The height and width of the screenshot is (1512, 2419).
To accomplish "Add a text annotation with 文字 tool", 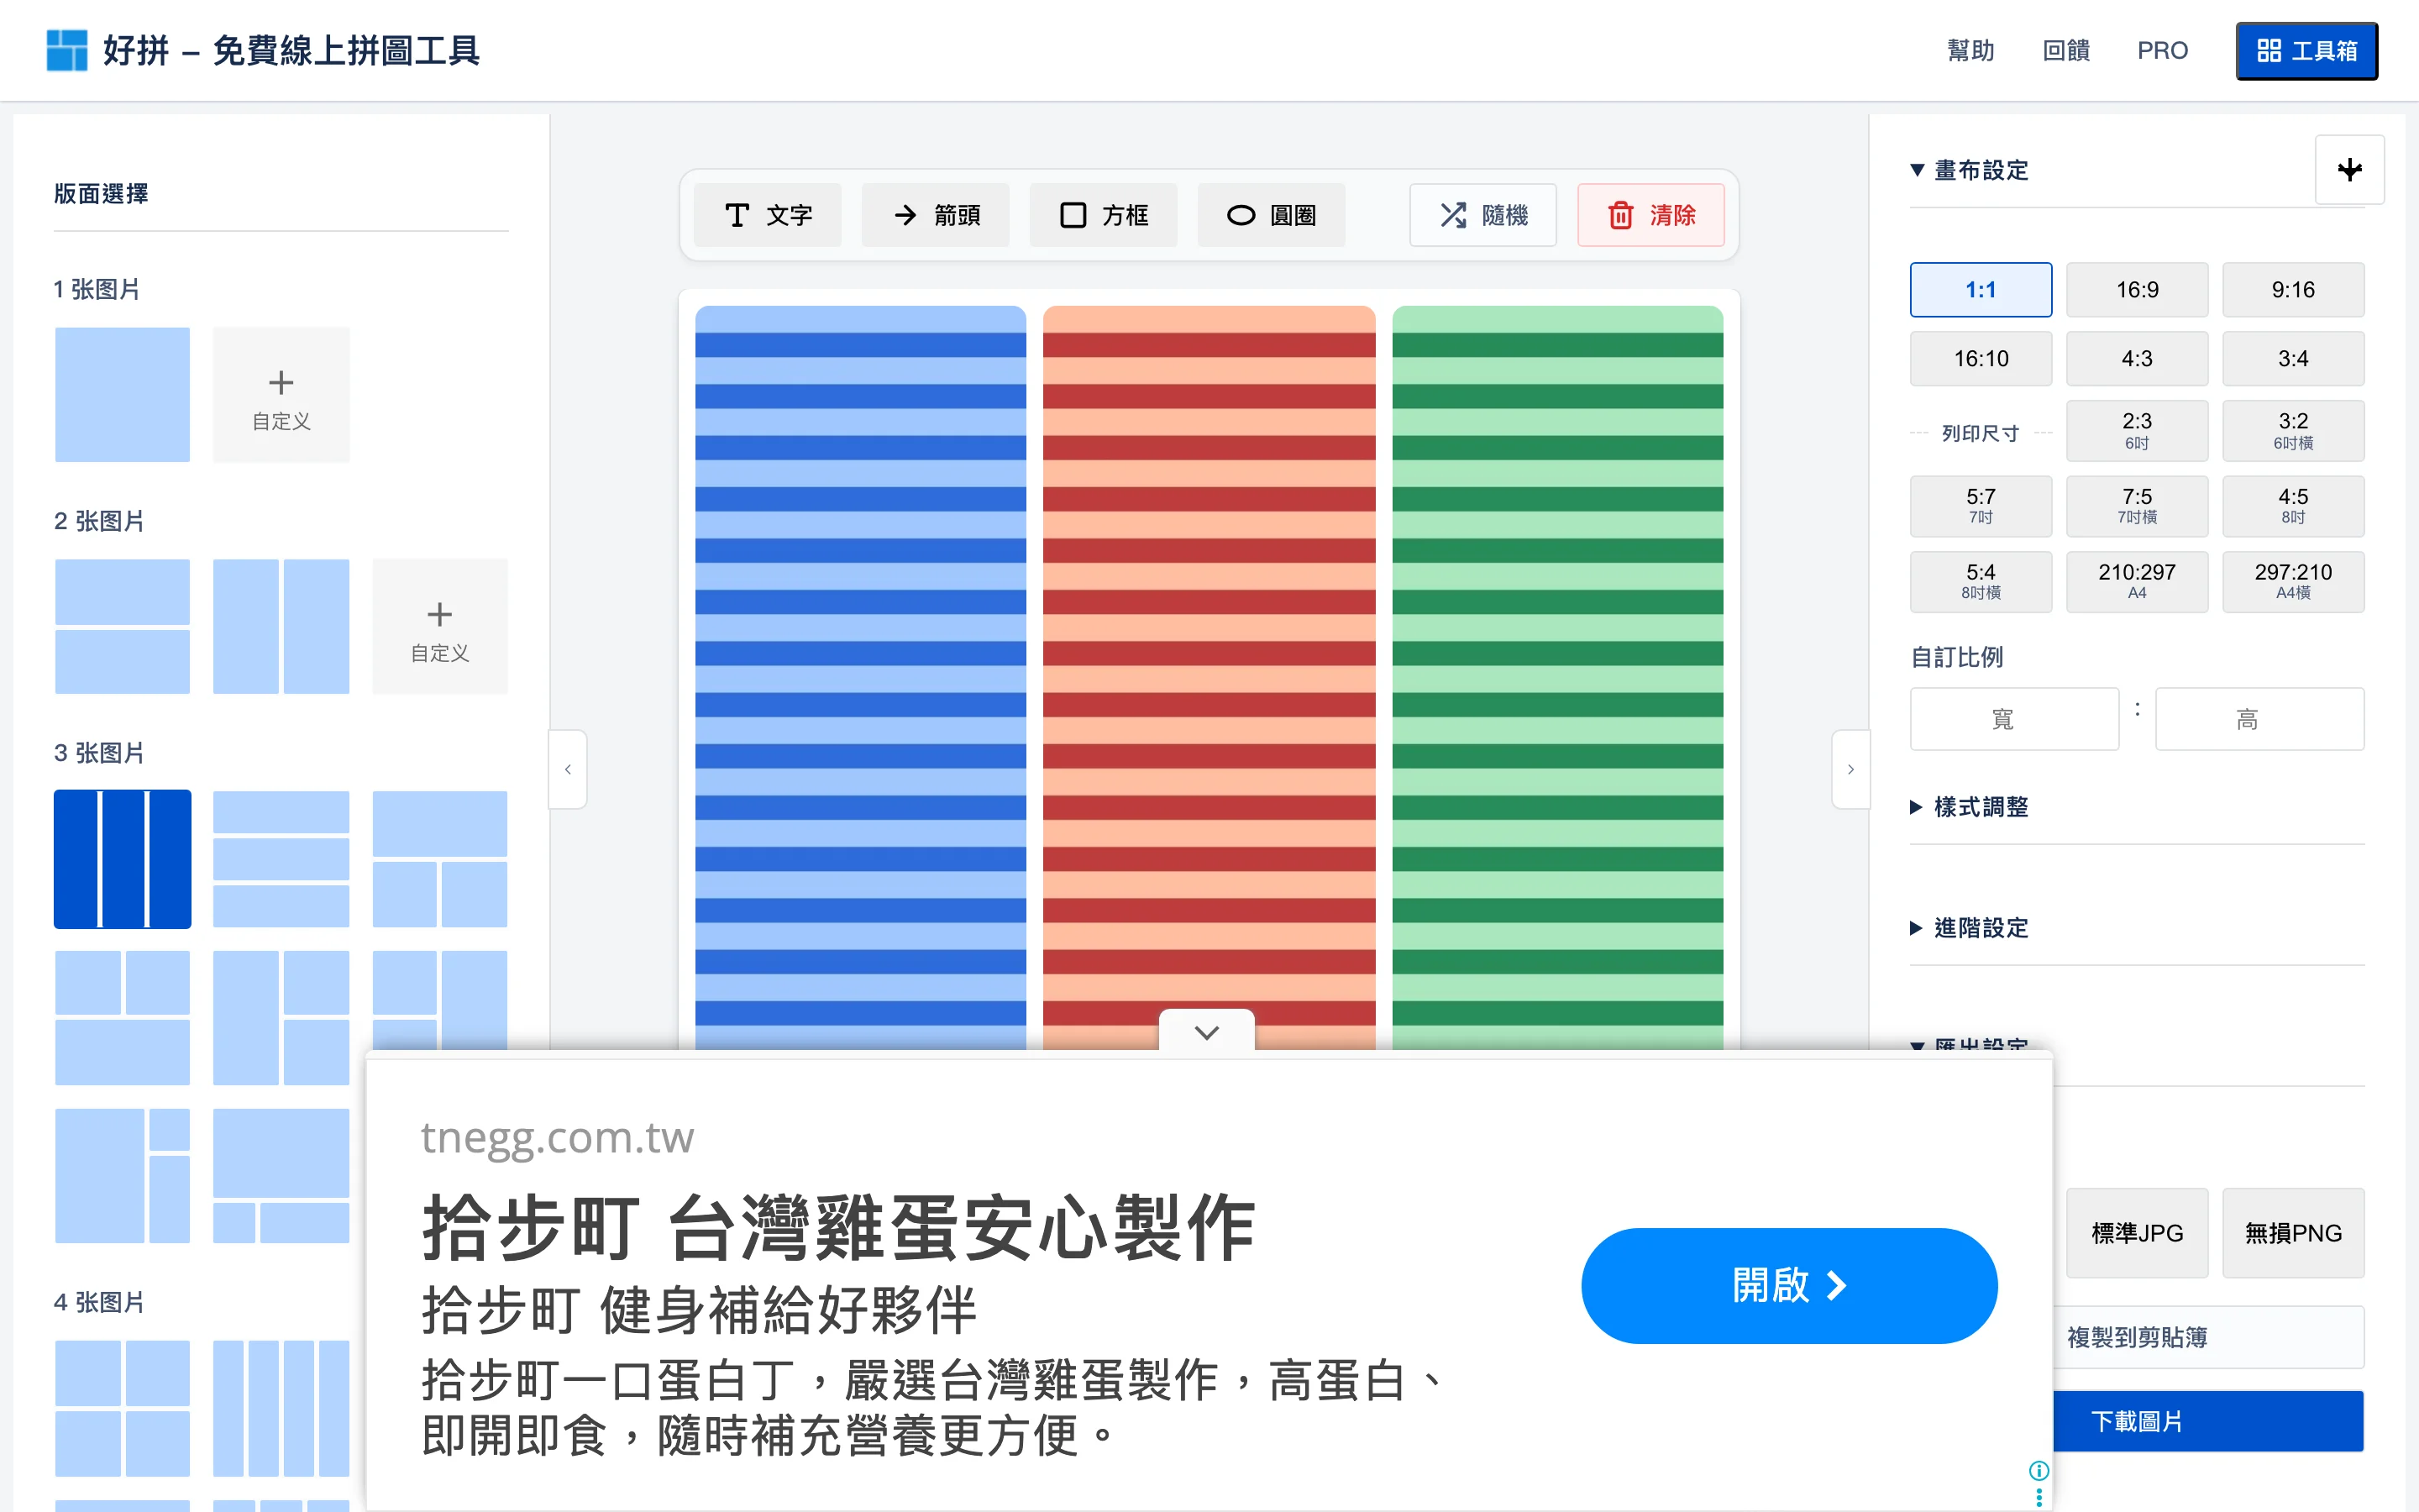I will [768, 215].
